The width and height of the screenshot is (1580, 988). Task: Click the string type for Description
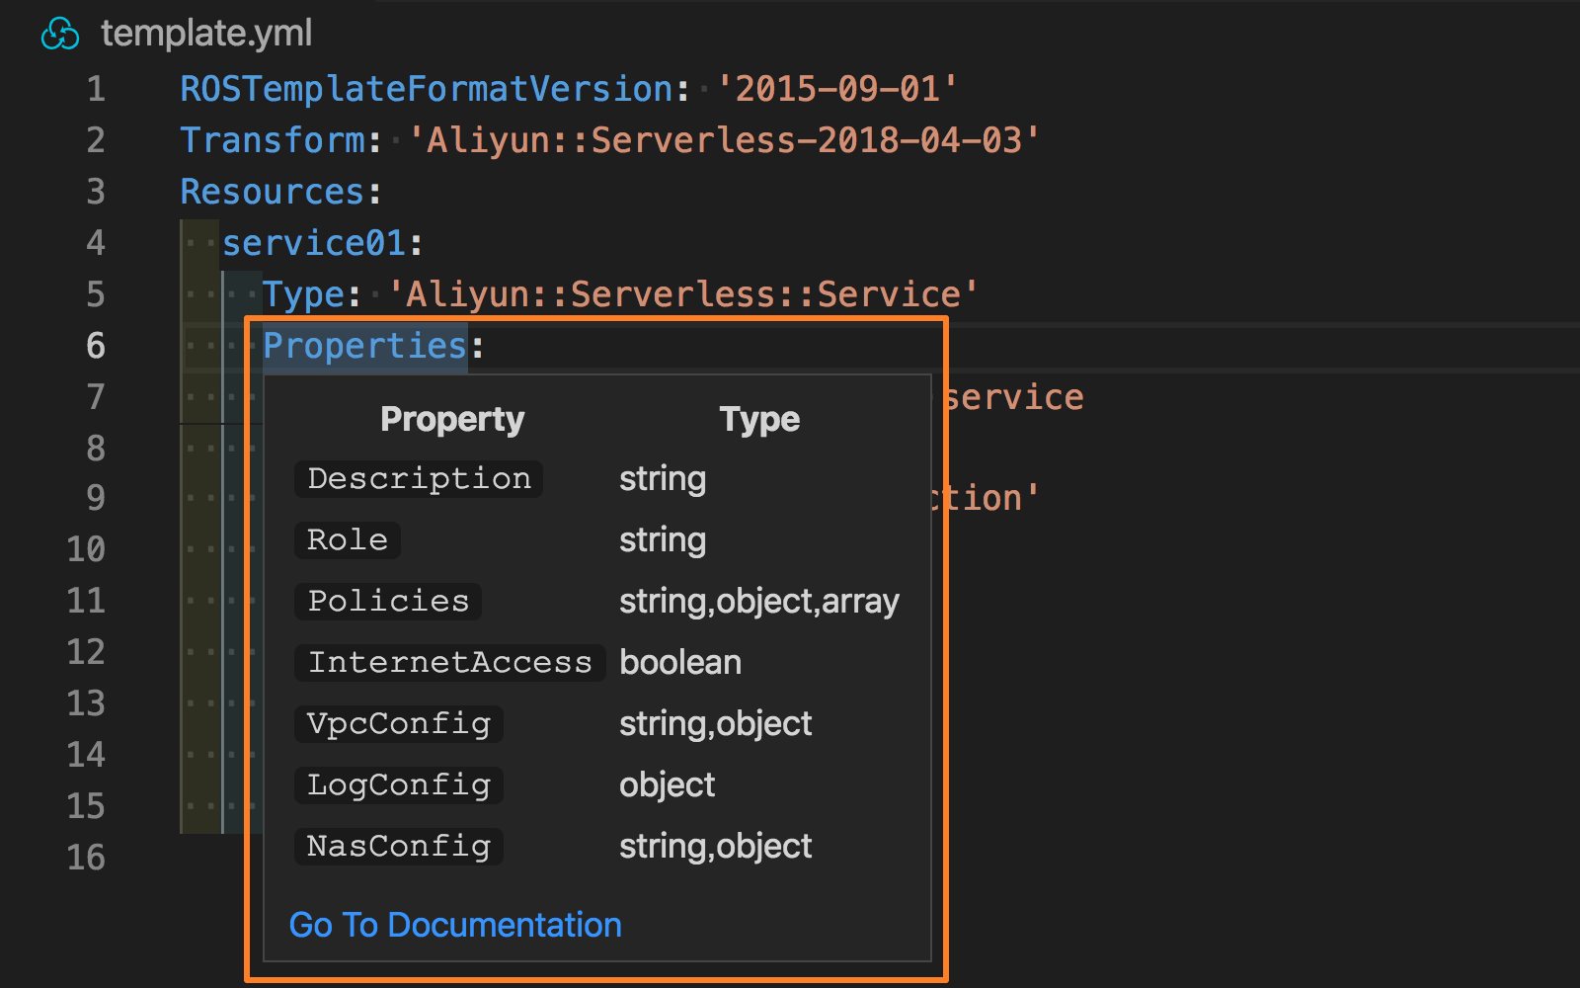click(x=663, y=479)
